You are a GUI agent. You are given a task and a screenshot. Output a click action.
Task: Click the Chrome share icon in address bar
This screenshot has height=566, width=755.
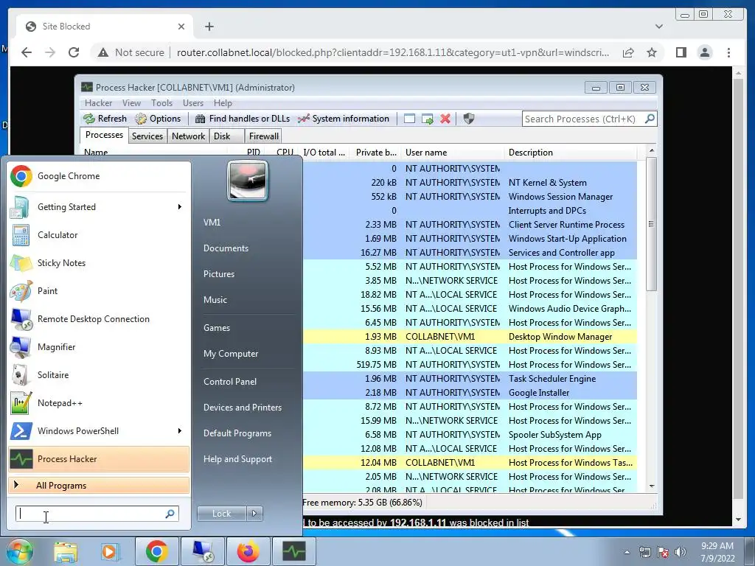pos(628,52)
